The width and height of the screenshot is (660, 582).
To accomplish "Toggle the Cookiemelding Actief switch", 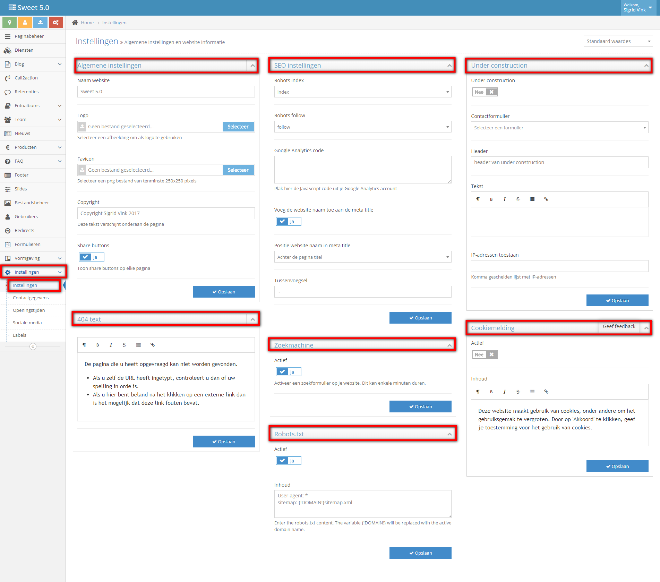I will [x=485, y=354].
